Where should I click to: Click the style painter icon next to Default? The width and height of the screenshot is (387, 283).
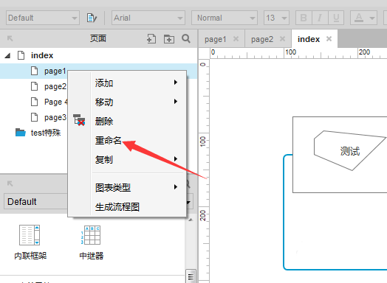(x=92, y=18)
